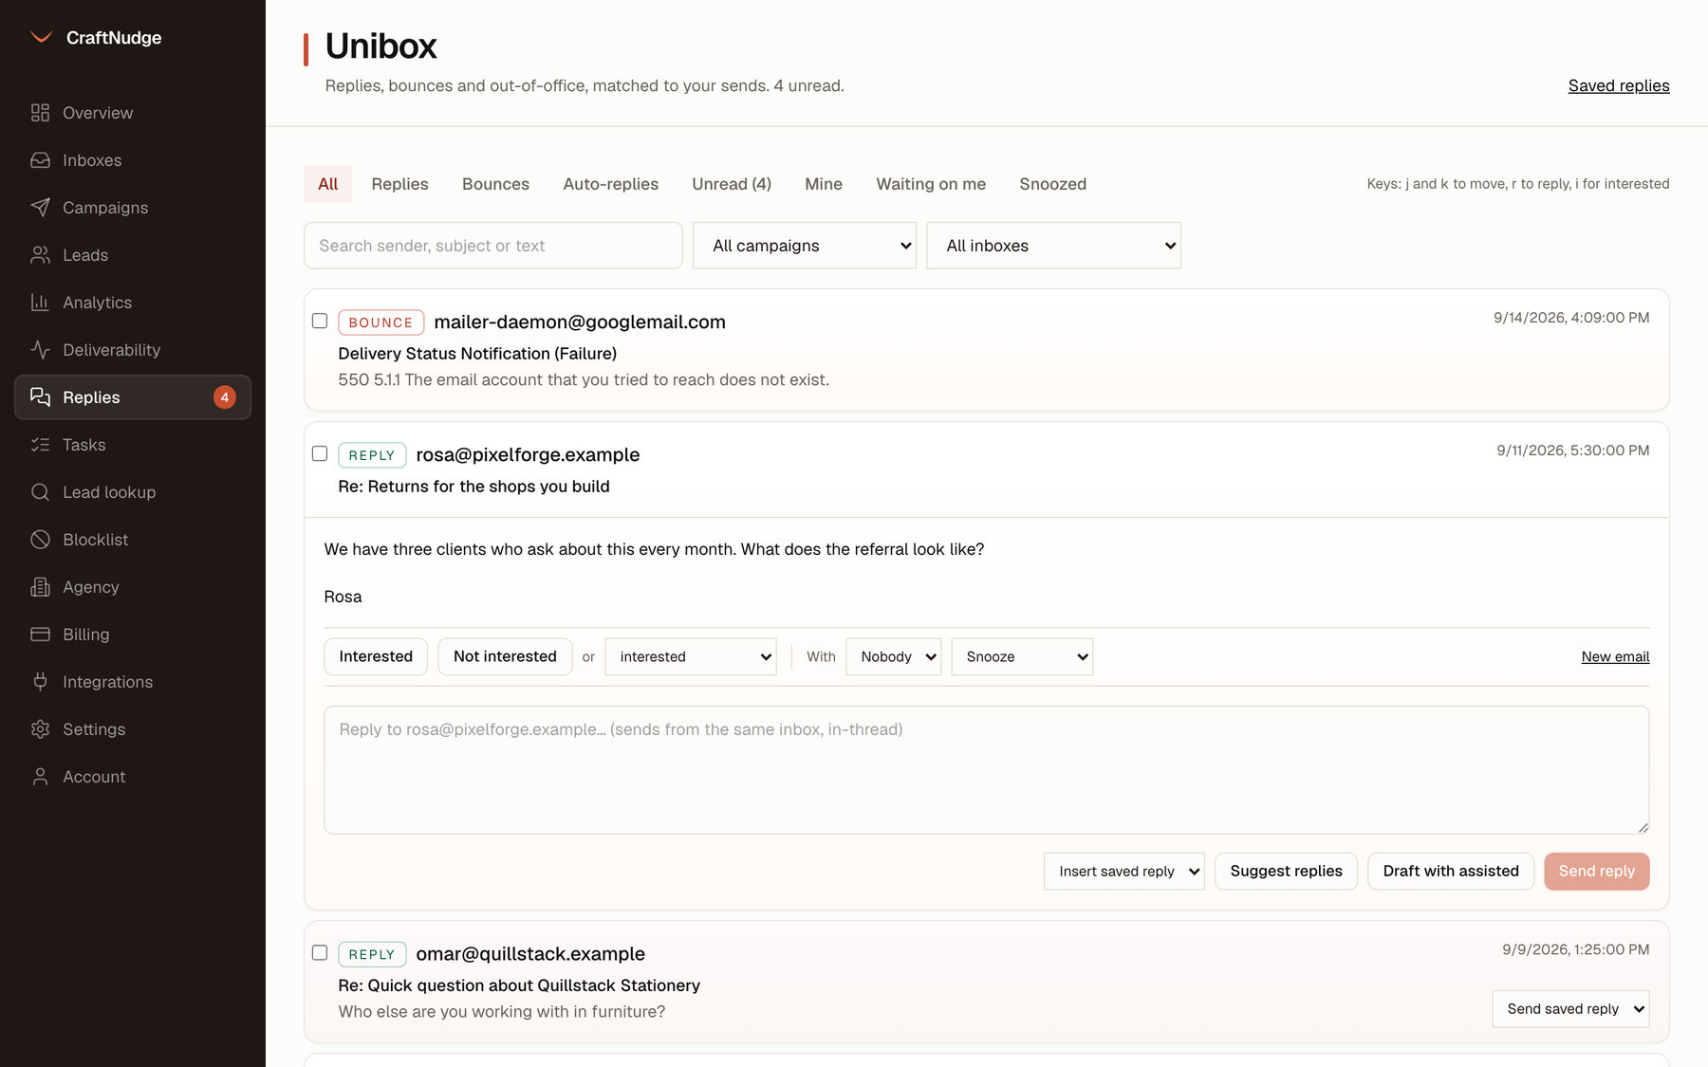Click the Replies chat-bubbles icon
The width and height of the screenshot is (1708, 1067).
(x=40, y=397)
